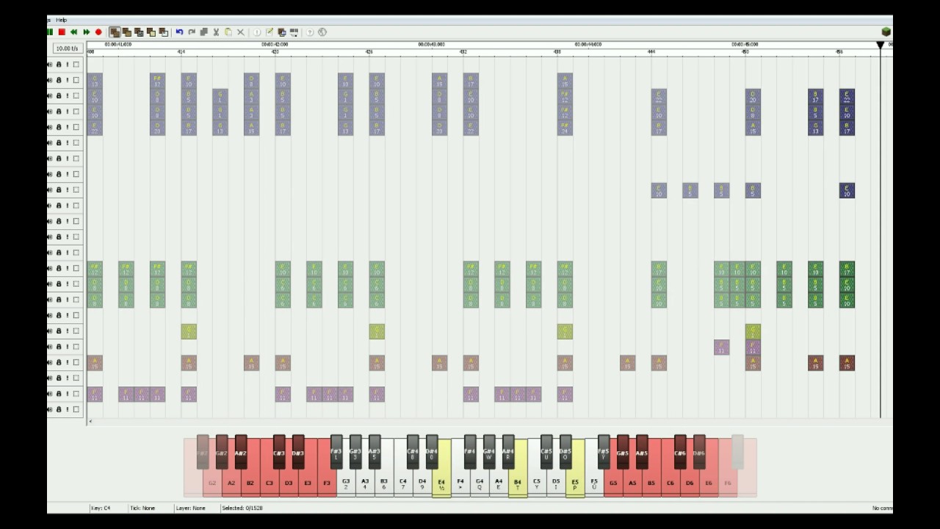940x529 pixels.
Task: Click the 'Layer: None' status text
Action: [190, 508]
